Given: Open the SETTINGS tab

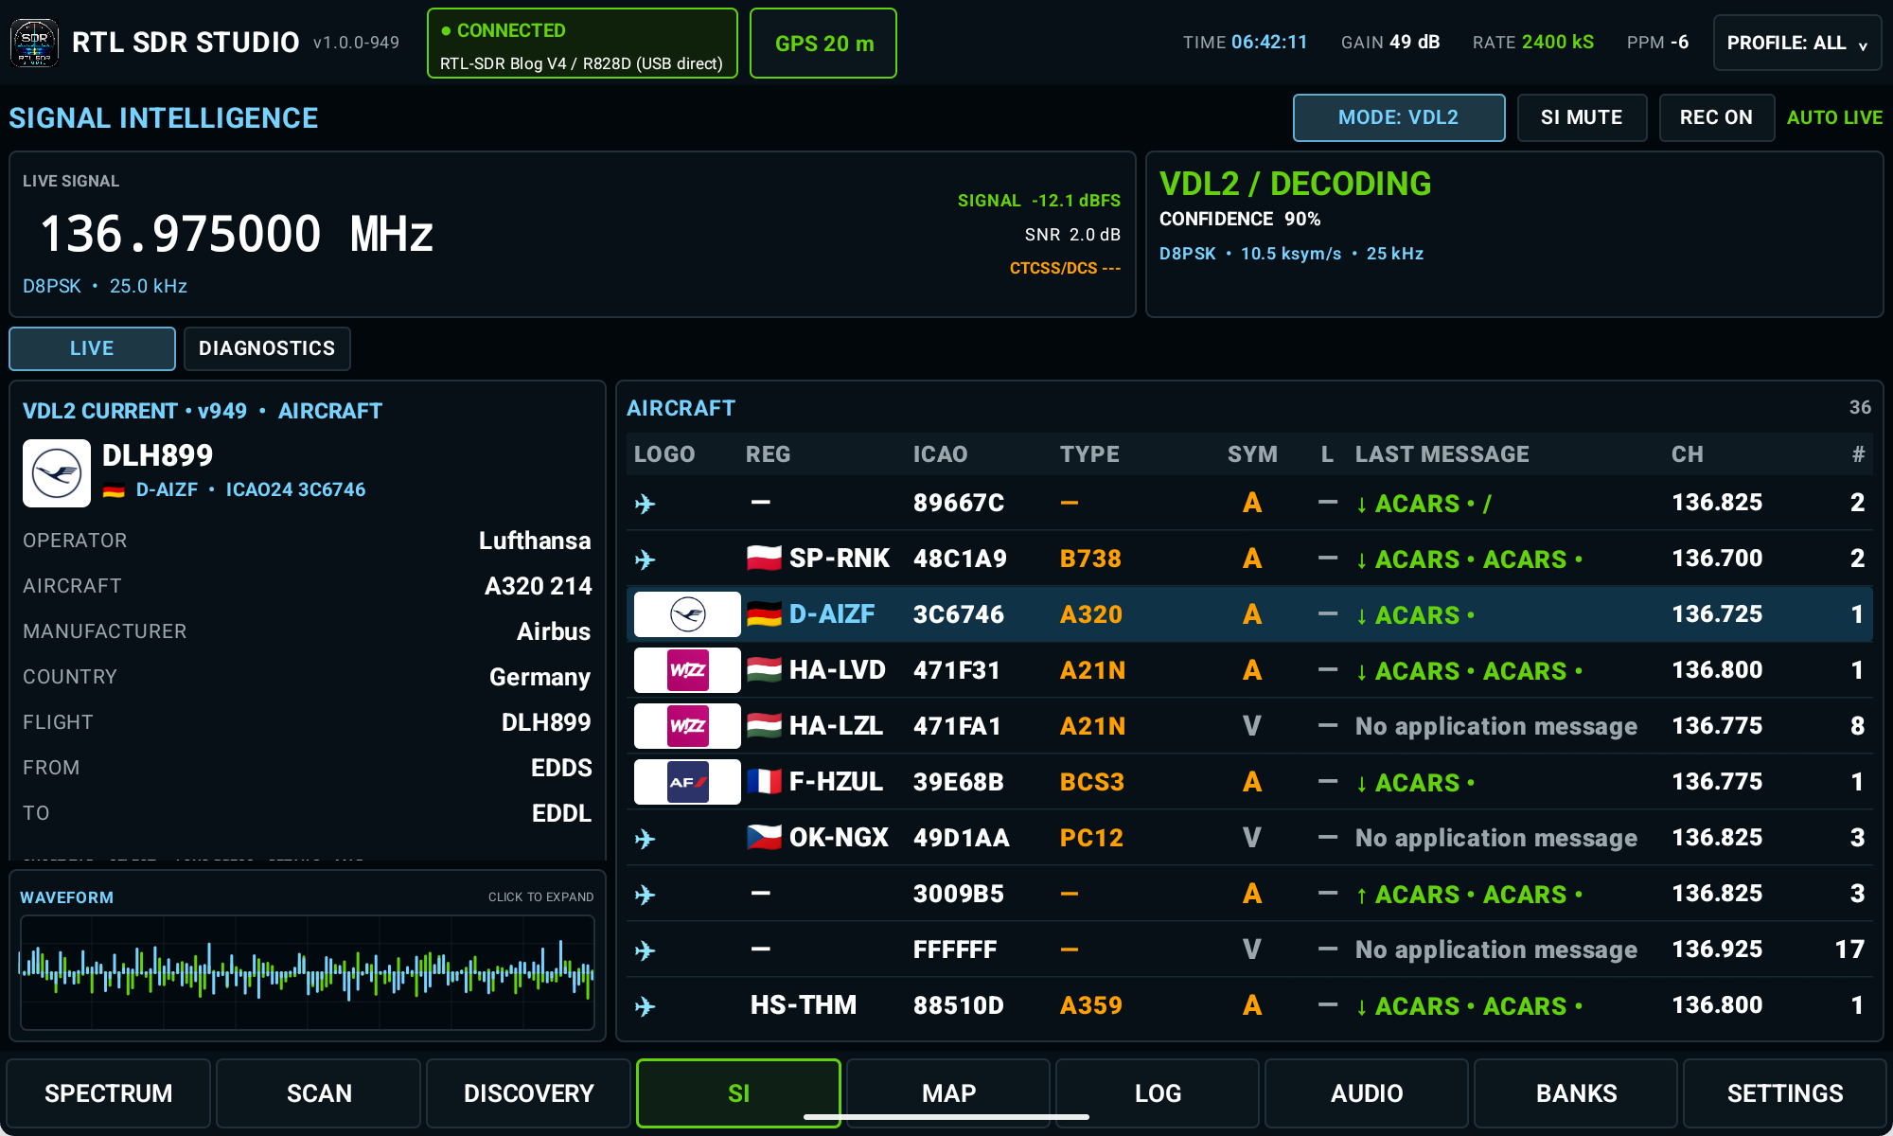Looking at the screenshot, I should point(1785,1093).
